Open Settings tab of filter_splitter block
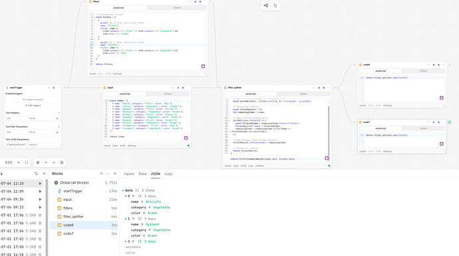The height and width of the screenshot is (256, 459). [259, 166]
